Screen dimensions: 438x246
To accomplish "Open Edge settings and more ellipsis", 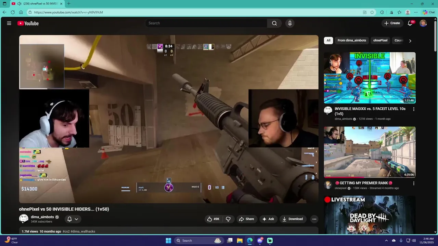I will 416,12.
